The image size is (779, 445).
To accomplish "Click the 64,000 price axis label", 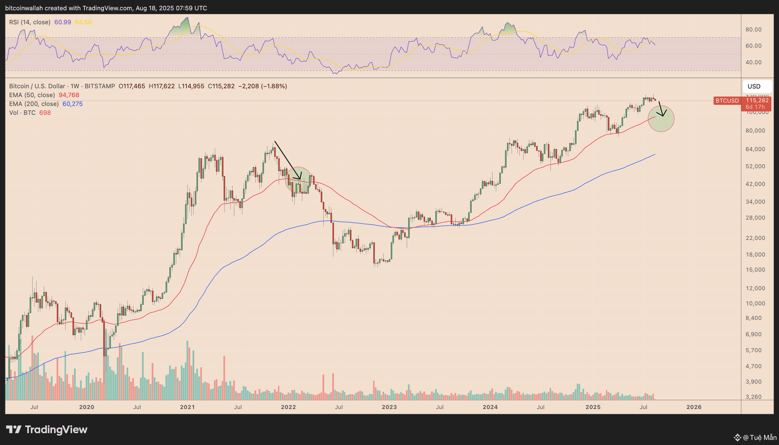I will [755, 149].
